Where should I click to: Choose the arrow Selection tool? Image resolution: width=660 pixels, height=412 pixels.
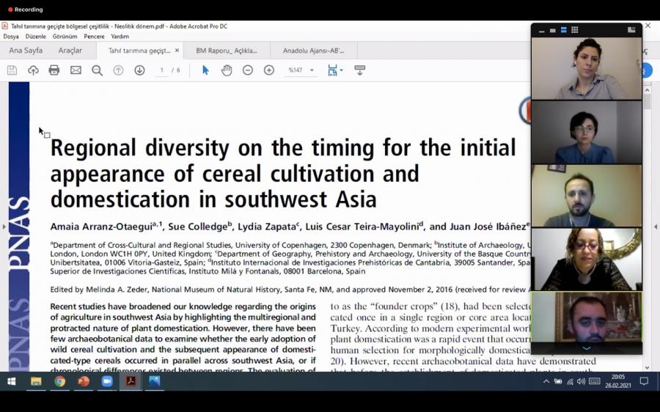(205, 70)
